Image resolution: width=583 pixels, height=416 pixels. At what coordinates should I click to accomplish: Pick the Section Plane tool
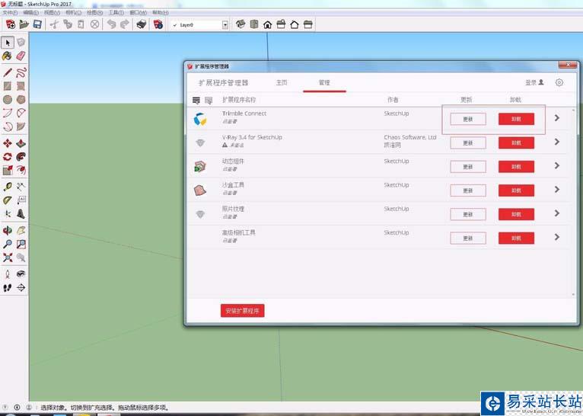pyautogui.click(x=21, y=288)
